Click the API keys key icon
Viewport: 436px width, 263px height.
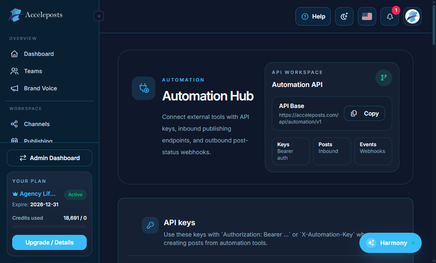coord(150,225)
